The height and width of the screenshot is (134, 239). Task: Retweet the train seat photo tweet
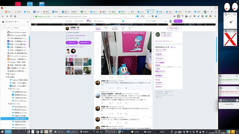[x=111, y=77]
